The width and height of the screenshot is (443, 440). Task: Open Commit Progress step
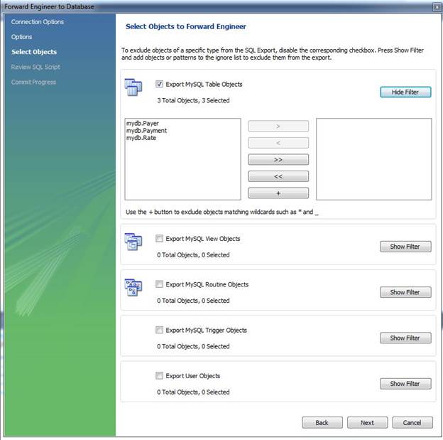point(33,82)
